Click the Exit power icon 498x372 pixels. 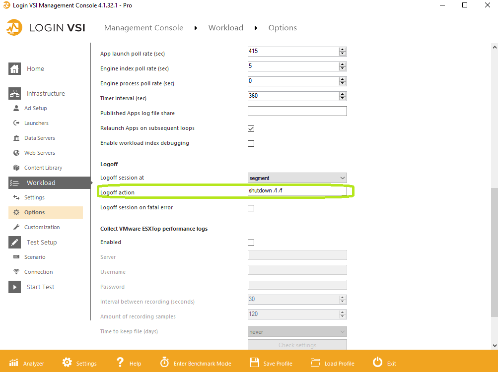pyautogui.click(x=378, y=362)
